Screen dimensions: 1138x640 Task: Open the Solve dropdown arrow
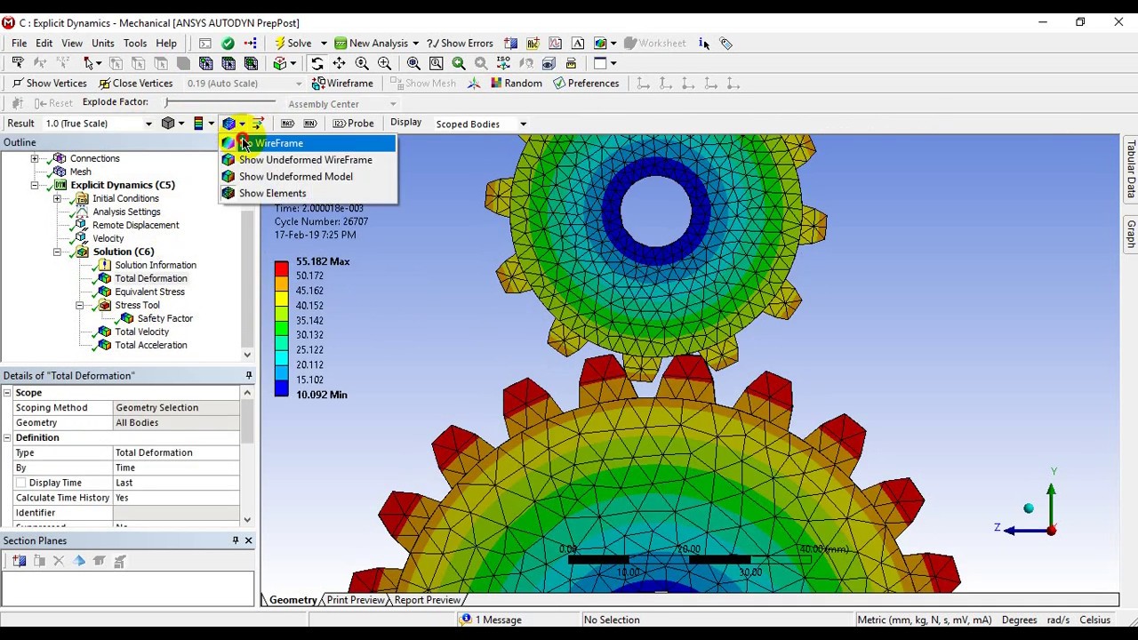pos(324,43)
